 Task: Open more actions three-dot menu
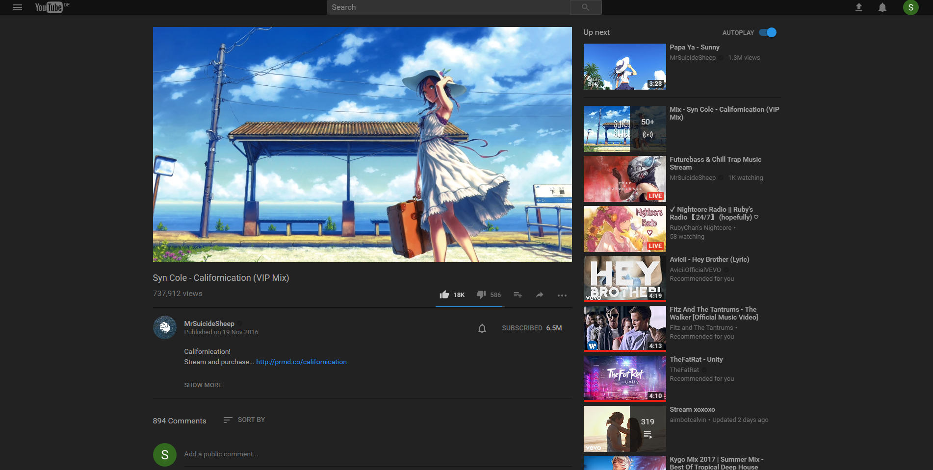pos(562,295)
